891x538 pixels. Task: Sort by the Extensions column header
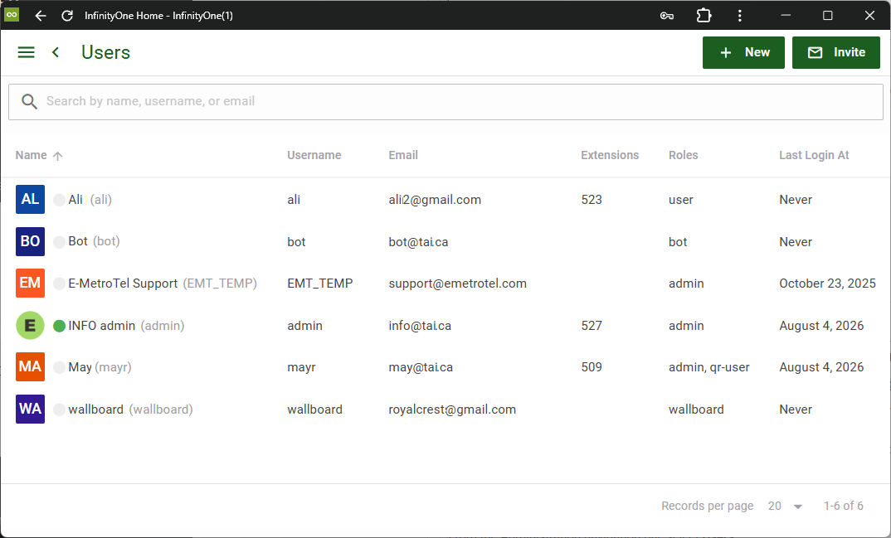coord(610,155)
